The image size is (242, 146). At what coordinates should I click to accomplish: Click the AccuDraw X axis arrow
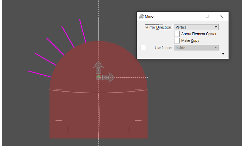tap(109, 77)
